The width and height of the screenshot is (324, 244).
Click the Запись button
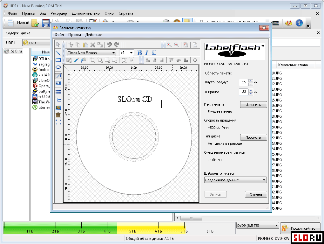(215, 194)
